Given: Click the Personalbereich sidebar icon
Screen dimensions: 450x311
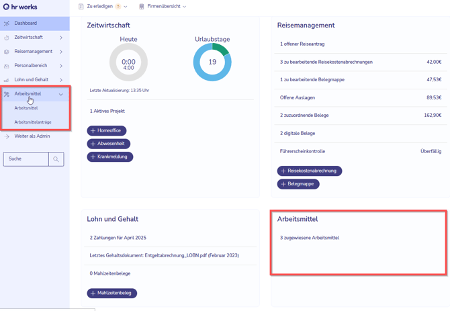Looking at the screenshot, I should click(x=7, y=66).
